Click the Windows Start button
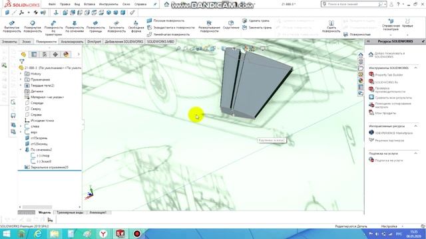 [6, 234]
